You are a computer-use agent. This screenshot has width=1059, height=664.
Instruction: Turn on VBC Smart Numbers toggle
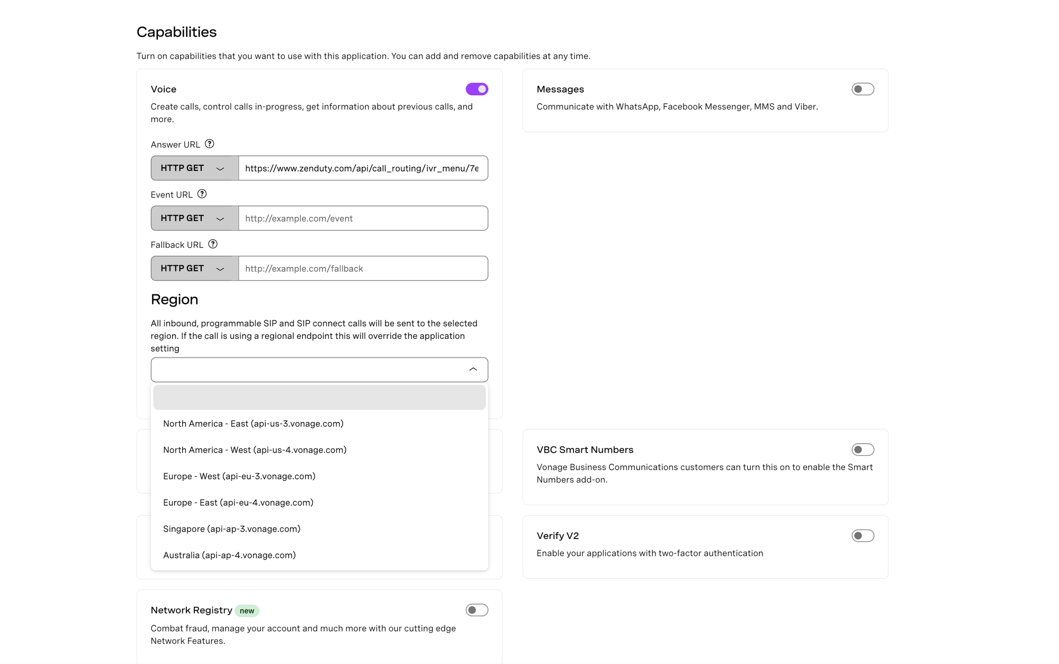(863, 450)
